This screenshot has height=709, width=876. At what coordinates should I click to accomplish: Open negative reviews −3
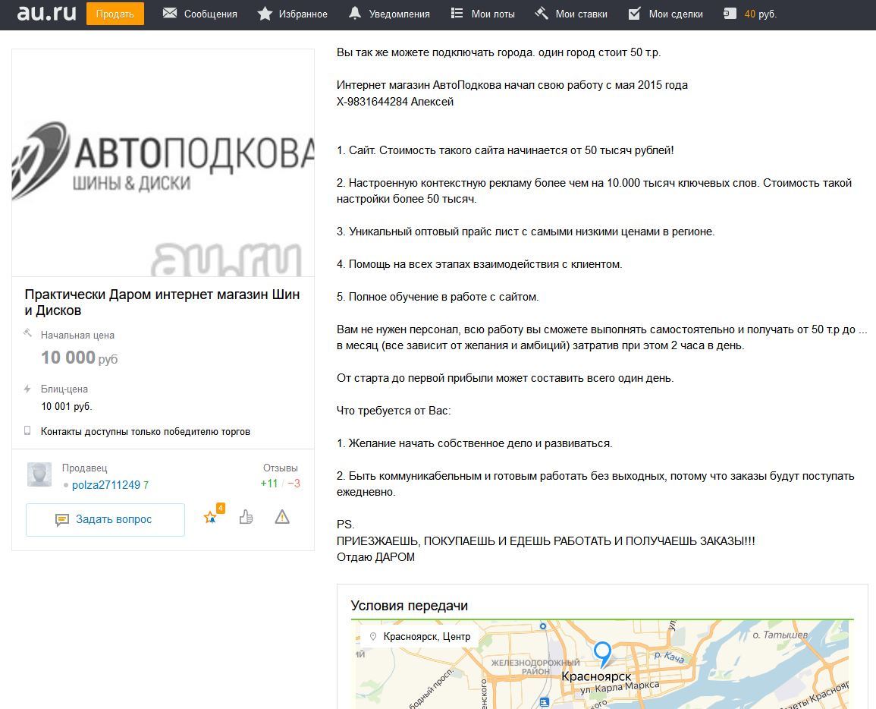pos(294,483)
